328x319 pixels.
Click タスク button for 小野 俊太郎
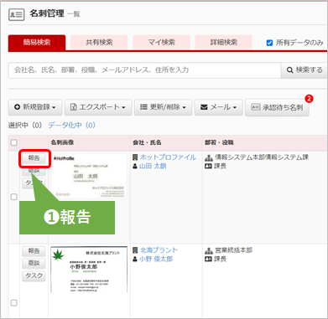[34, 275]
